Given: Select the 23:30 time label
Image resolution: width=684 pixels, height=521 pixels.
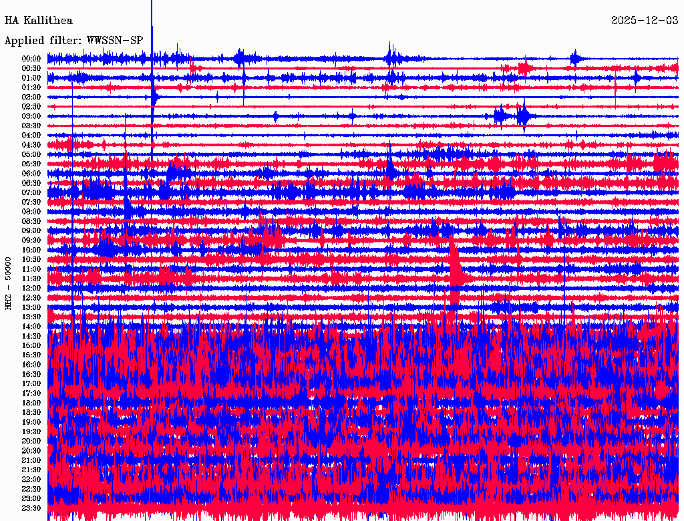Looking at the screenshot, I should pyautogui.click(x=31, y=508).
